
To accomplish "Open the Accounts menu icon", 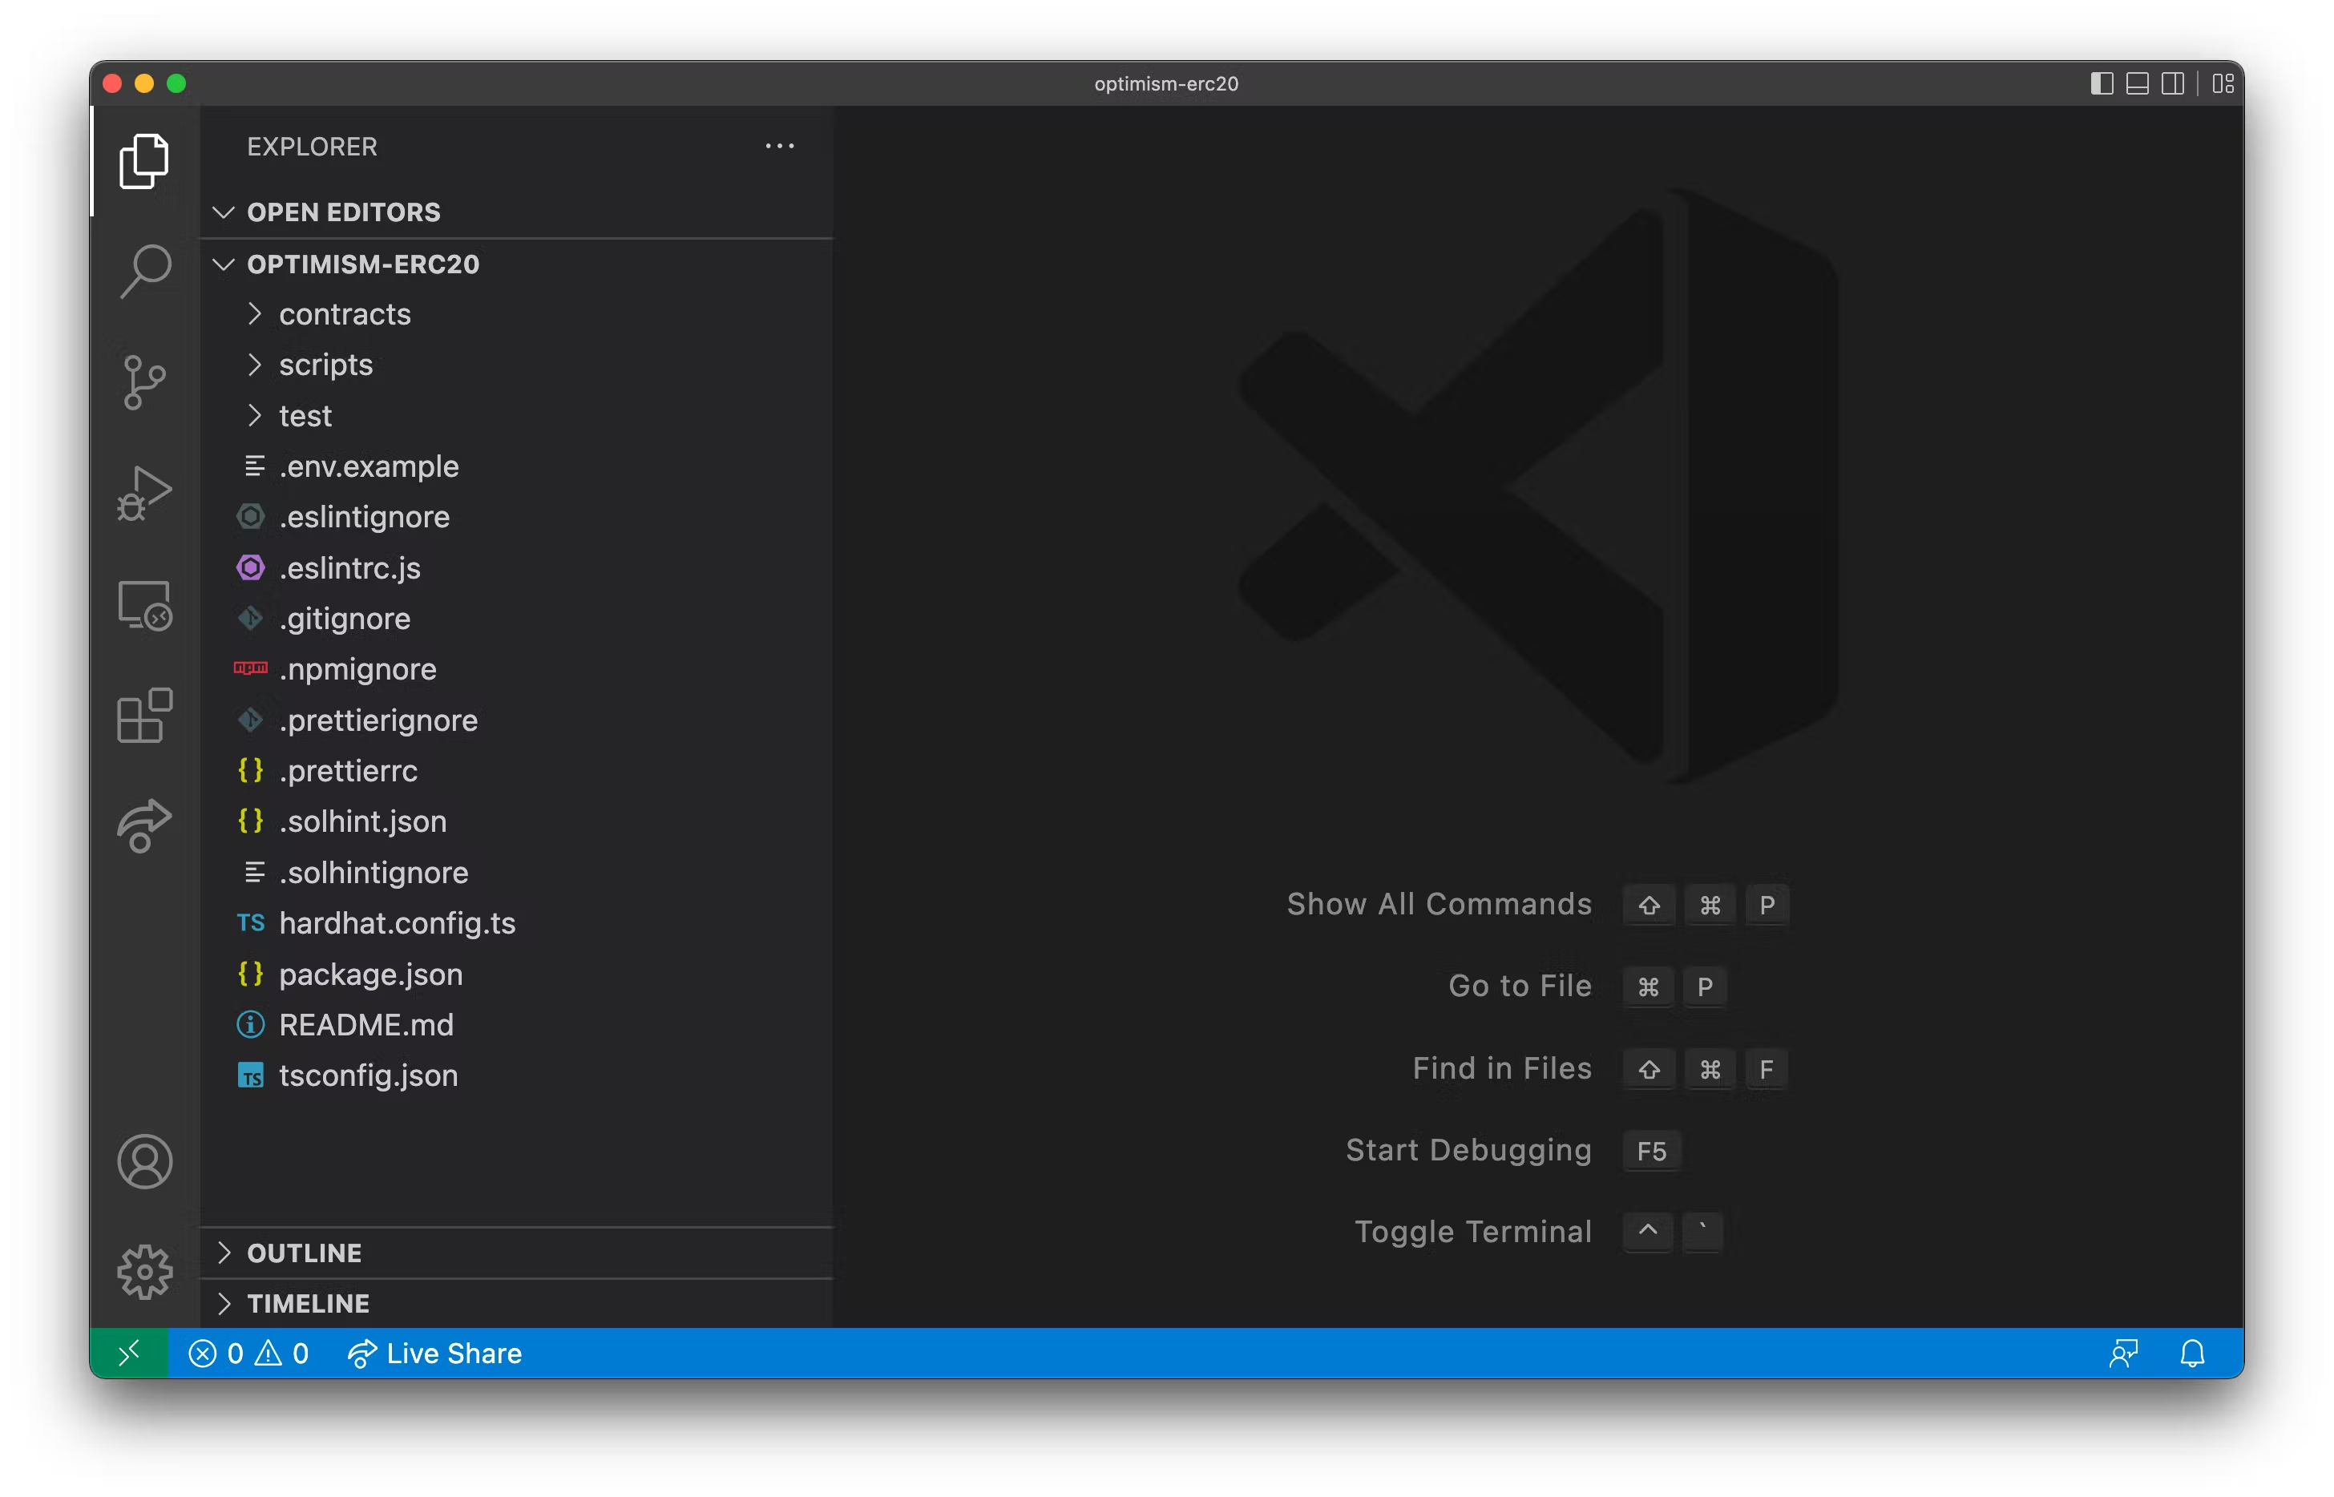I will coord(145,1160).
